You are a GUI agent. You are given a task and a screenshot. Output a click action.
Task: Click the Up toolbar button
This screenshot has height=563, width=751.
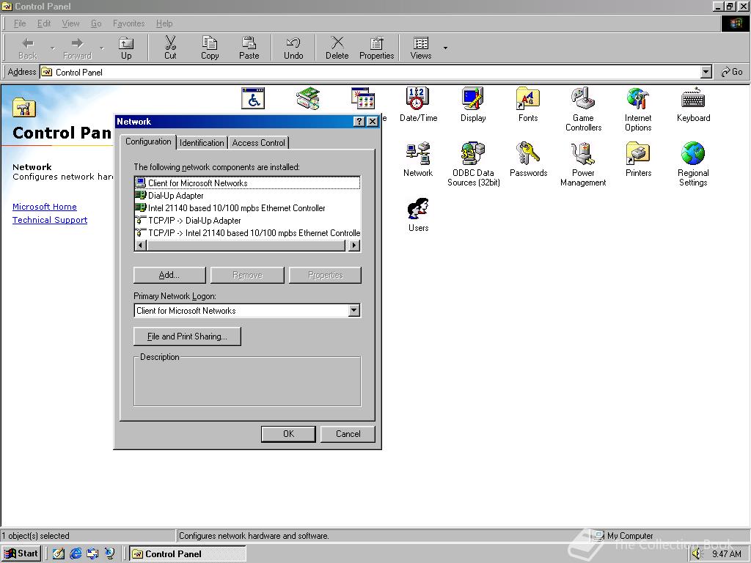pyautogui.click(x=126, y=48)
